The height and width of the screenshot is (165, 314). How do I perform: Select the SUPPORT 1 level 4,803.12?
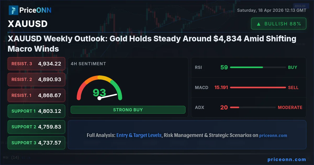coord(36,111)
